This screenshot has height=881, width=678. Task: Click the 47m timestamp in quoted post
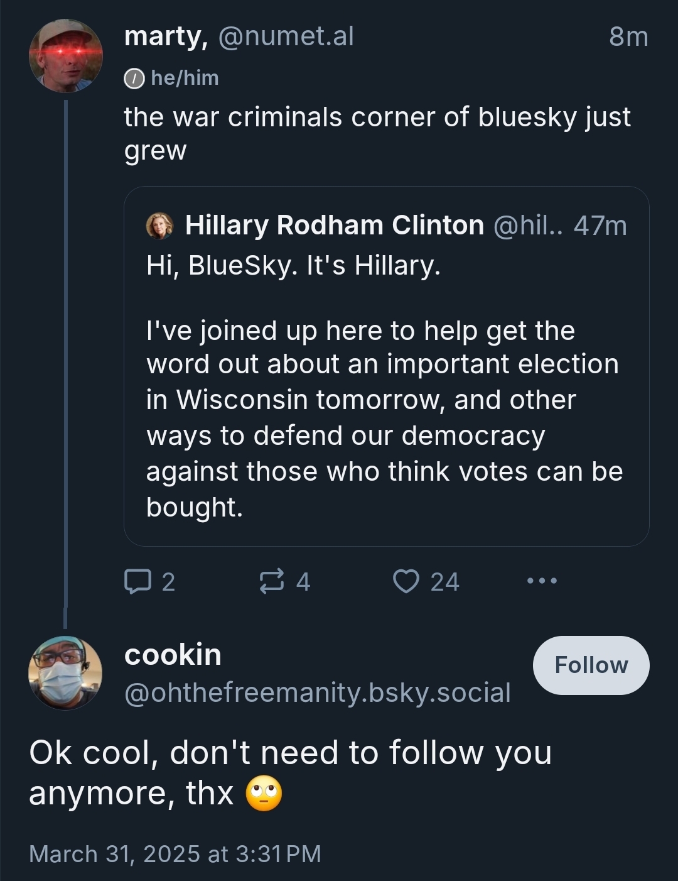[600, 226]
